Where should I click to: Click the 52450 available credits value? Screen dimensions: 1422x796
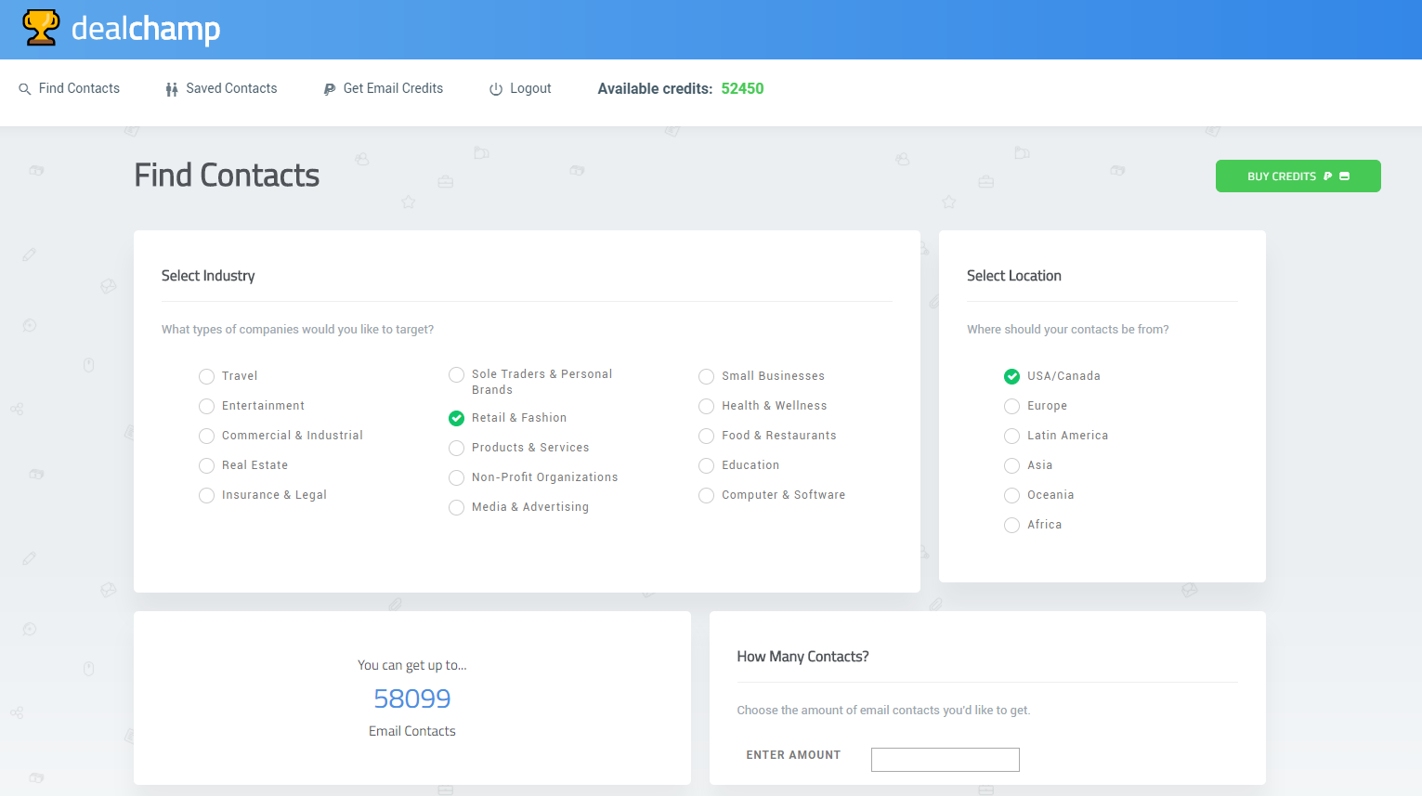(x=742, y=88)
